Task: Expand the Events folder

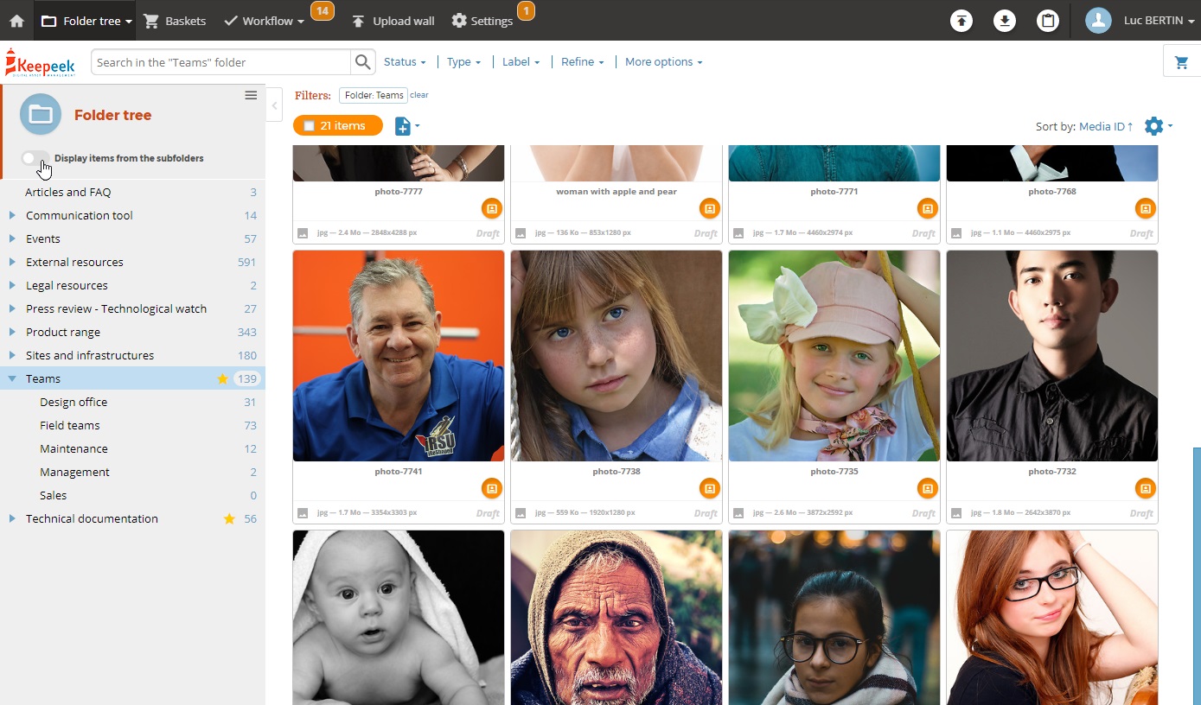Action: pyautogui.click(x=12, y=238)
